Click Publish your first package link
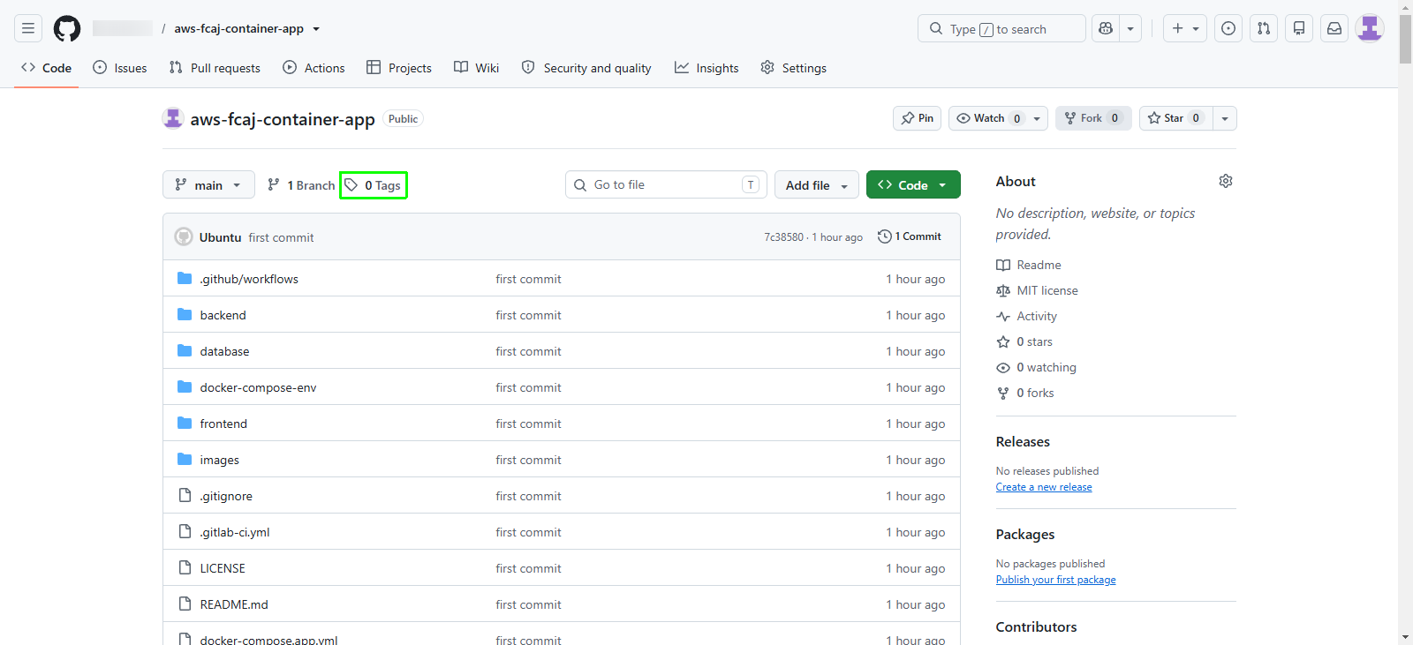 click(1056, 580)
